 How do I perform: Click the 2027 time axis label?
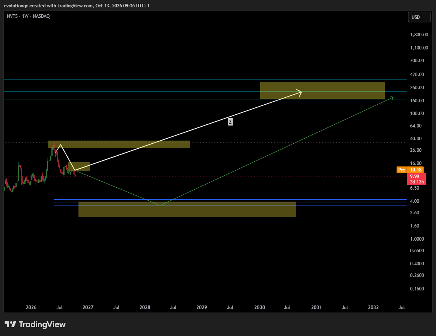88,307
